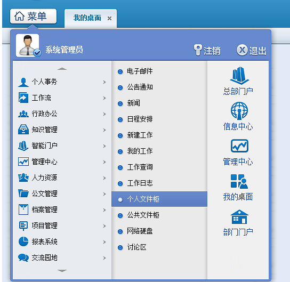
Task: Open the 部门门户 house icon
Action: [239, 217]
